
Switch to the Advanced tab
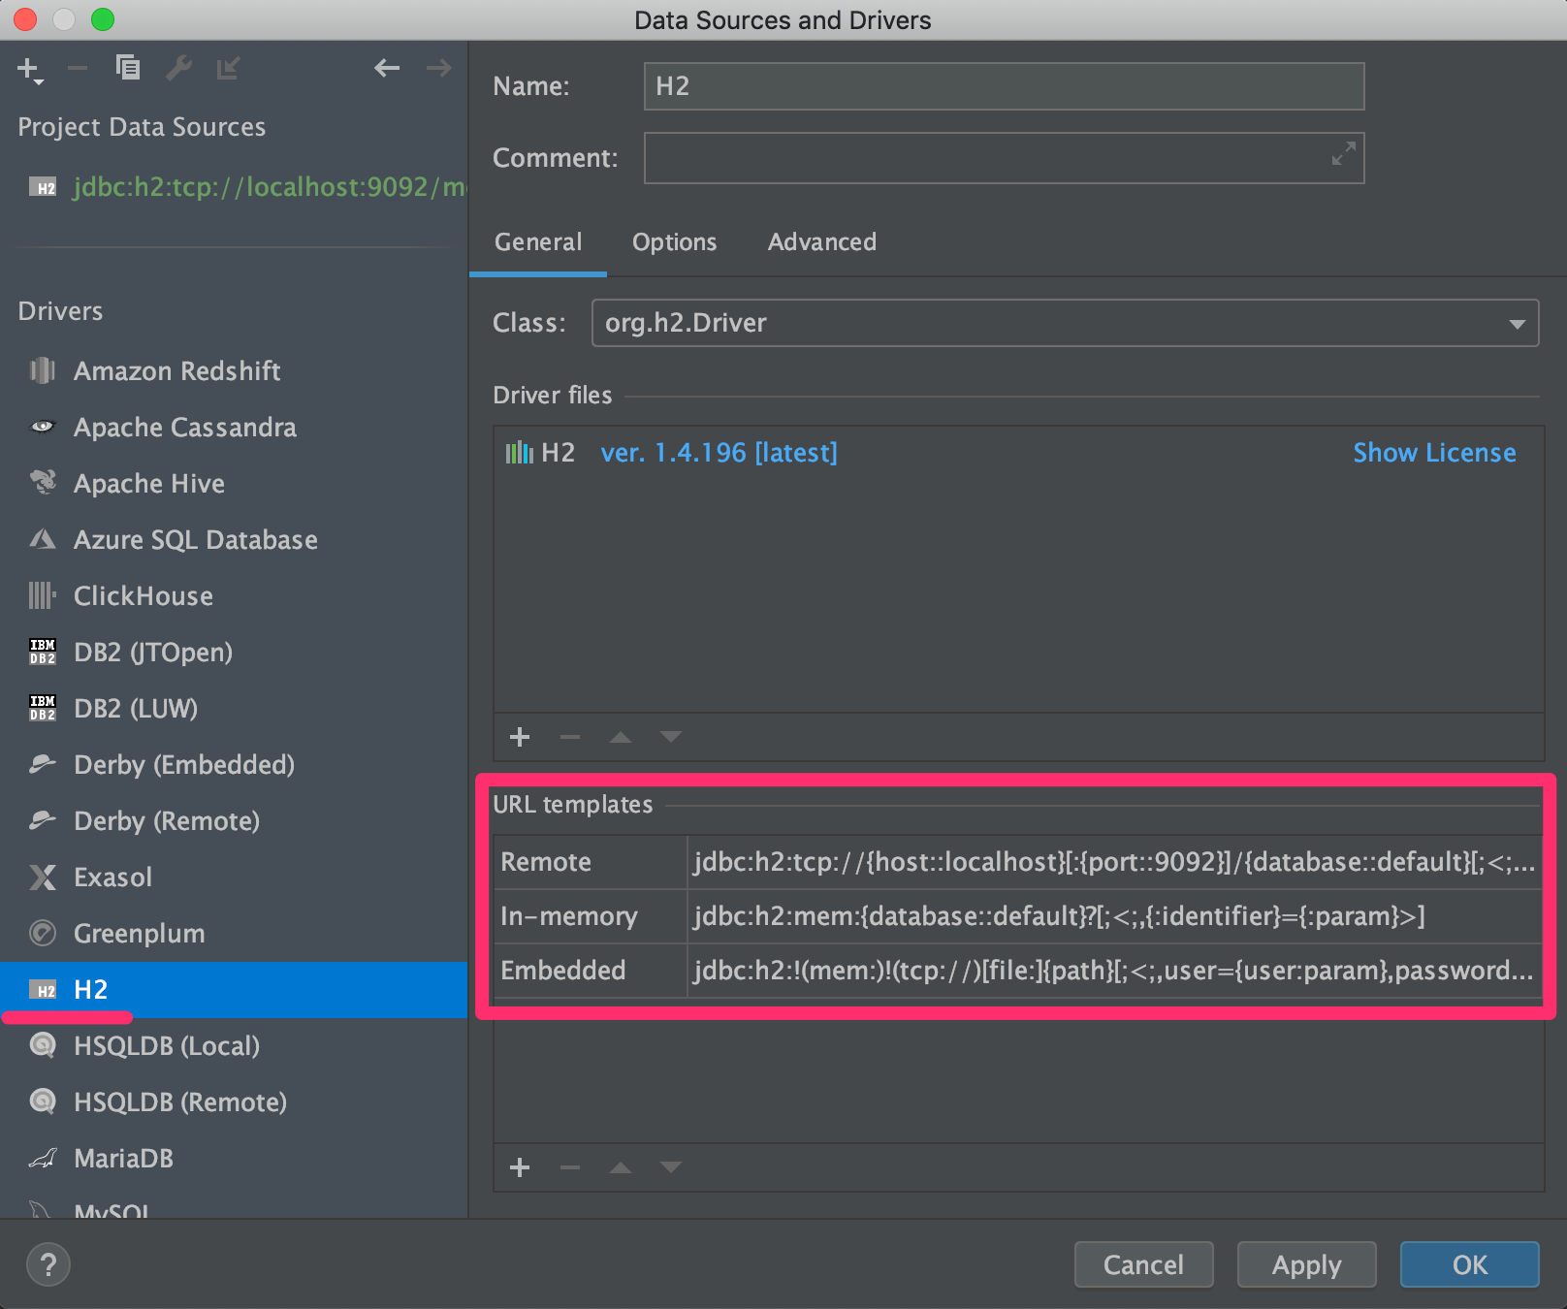point(822,242)
